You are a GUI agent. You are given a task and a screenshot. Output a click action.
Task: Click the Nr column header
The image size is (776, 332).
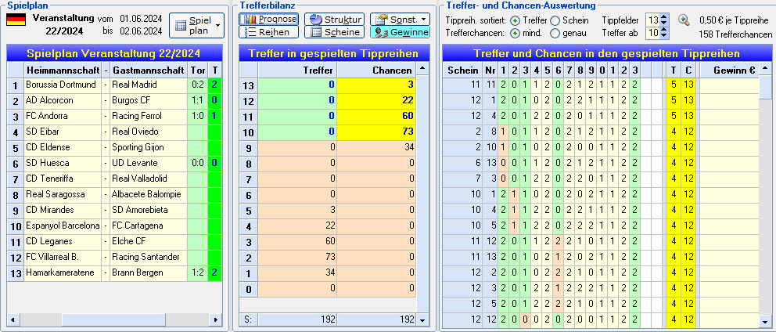click(x=490, y=70)
